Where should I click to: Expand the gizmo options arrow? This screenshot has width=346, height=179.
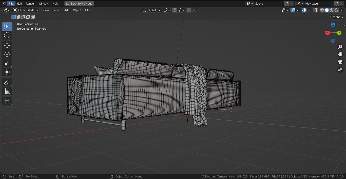[x=298, y=10]
